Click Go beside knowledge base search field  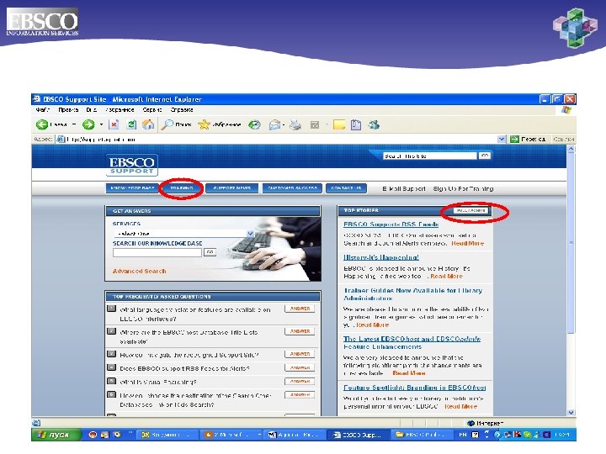pyautogui.click(x=210, y=252)
